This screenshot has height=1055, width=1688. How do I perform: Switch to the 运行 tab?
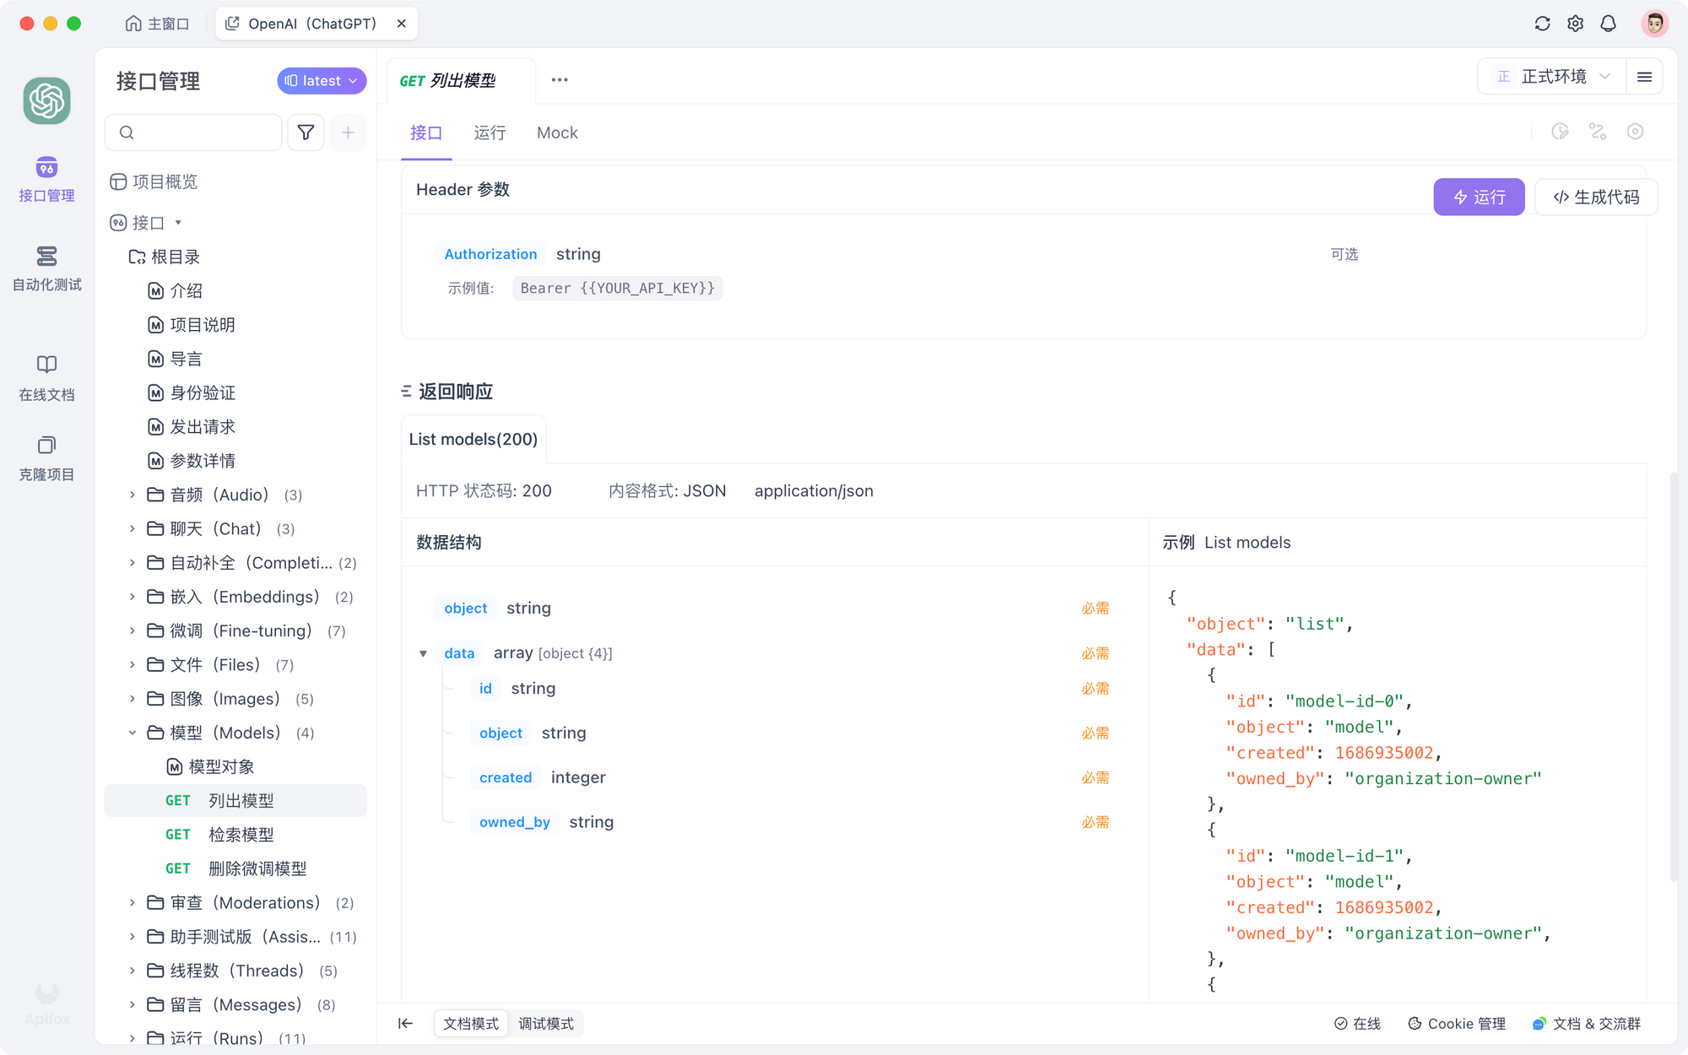click(x=491, y=133)
